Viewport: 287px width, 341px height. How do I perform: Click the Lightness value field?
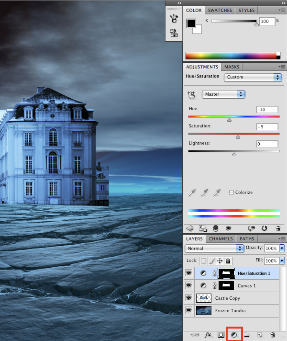tap(267, 144)
